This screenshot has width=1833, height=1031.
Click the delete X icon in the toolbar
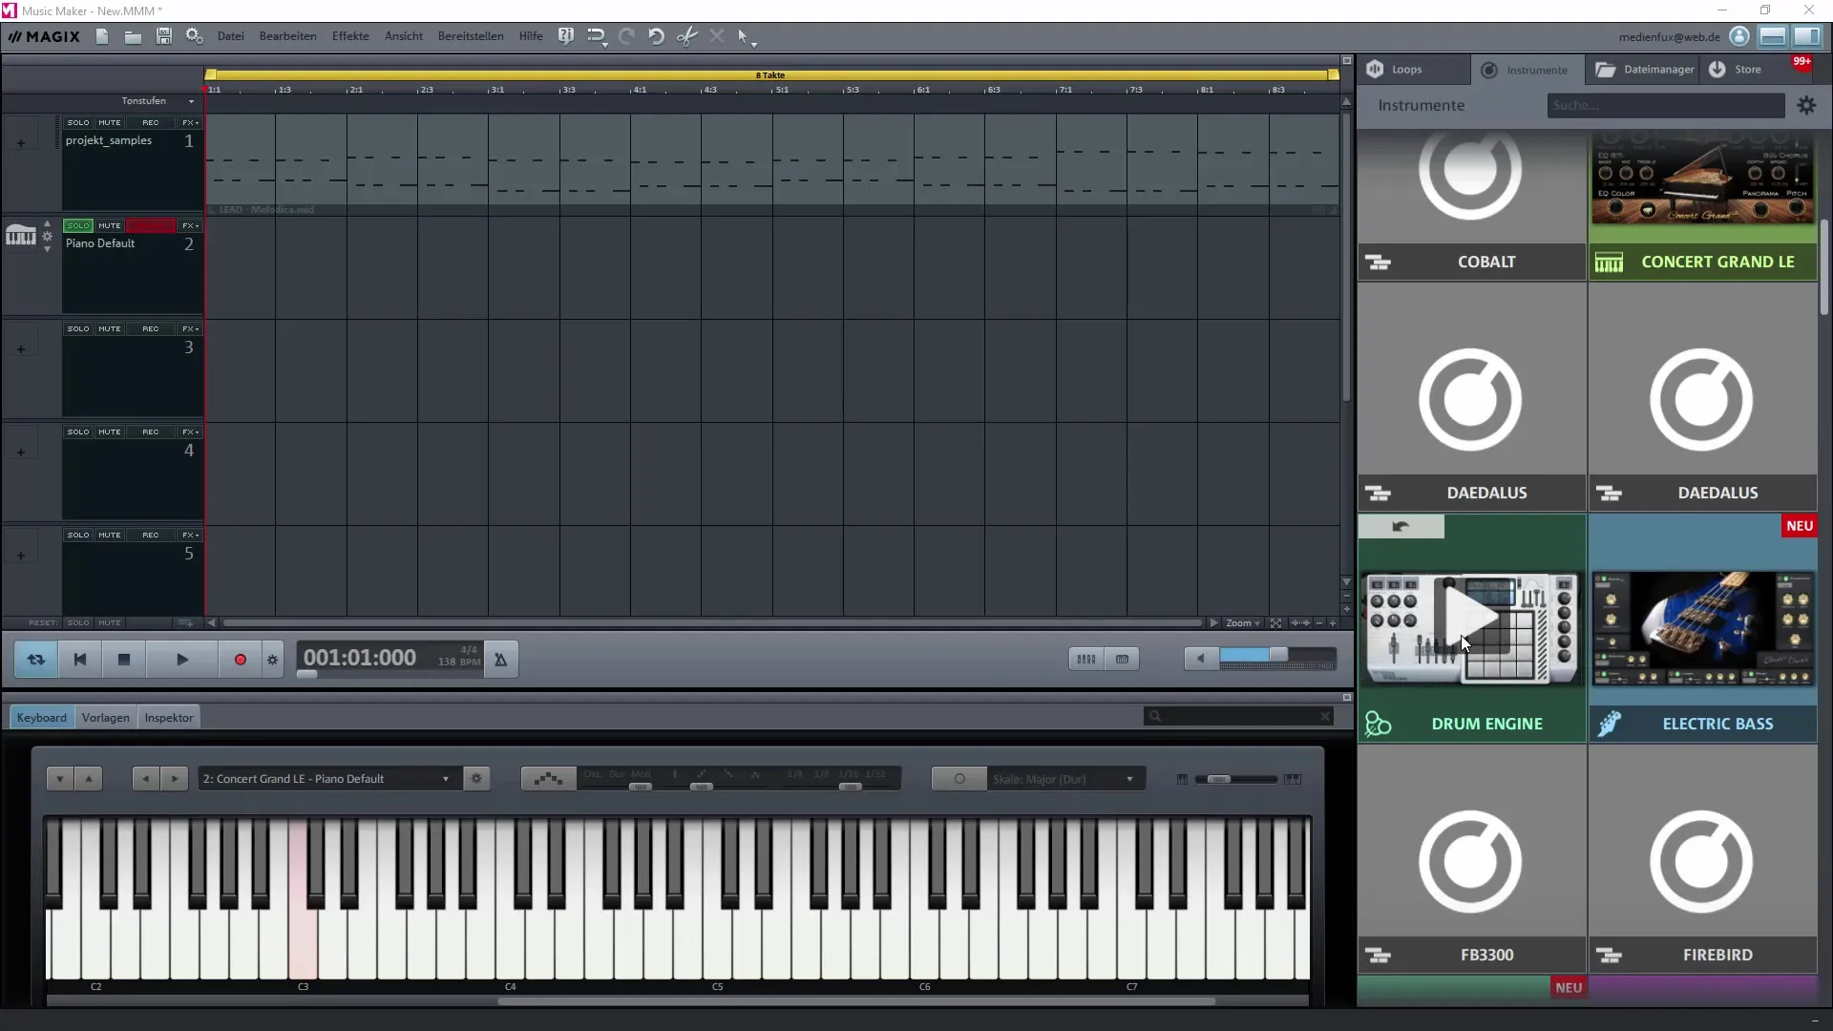[x=717, y=36]
